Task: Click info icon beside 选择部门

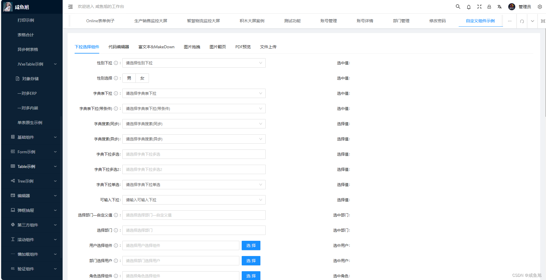Action: pyautogui.click(x=116, y=230)
